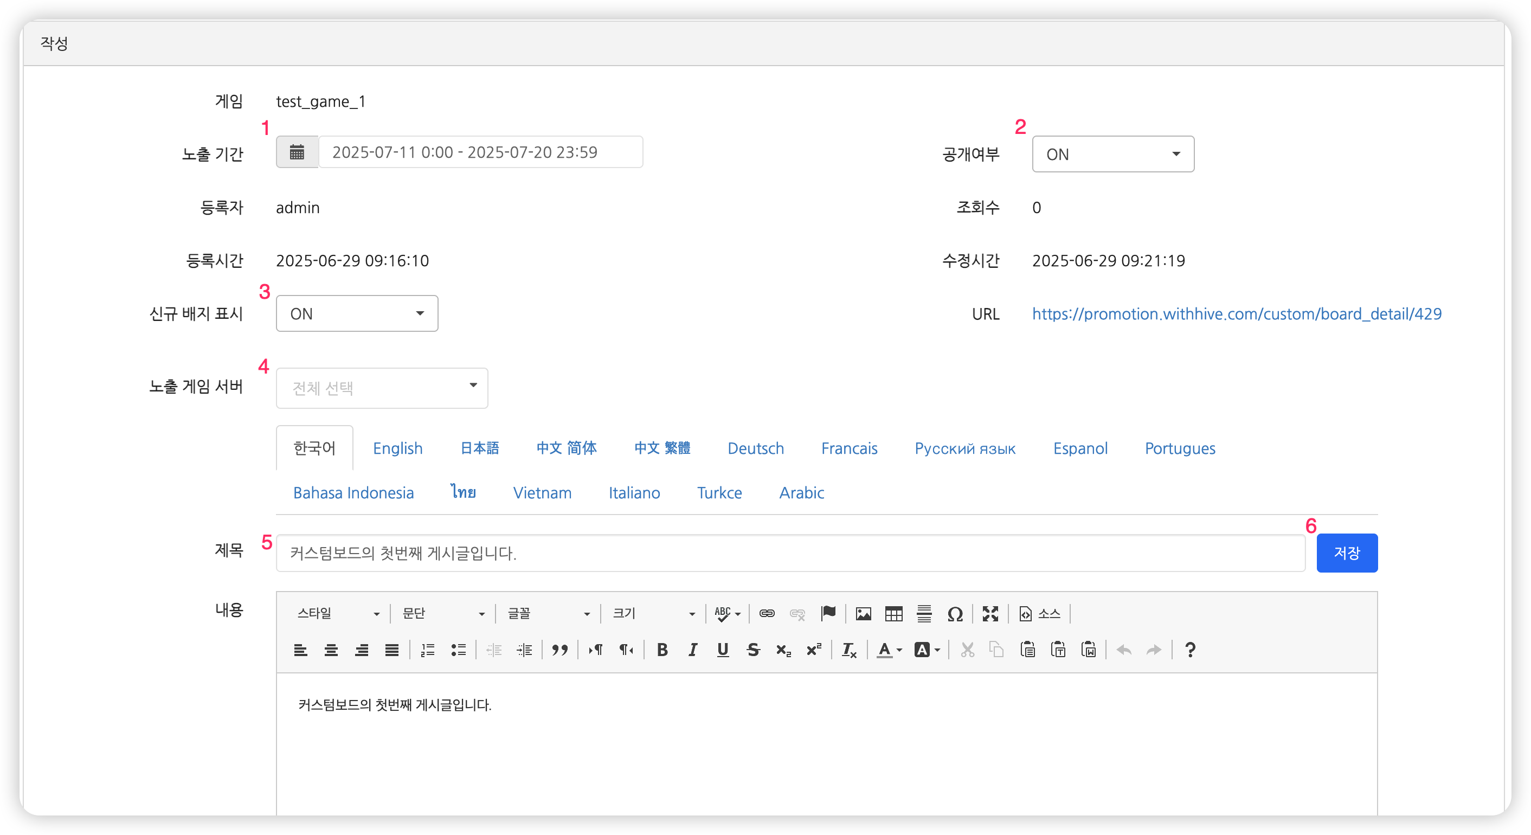
Task: Click the anchor flag icon
Action: click(x=828, y=613)
